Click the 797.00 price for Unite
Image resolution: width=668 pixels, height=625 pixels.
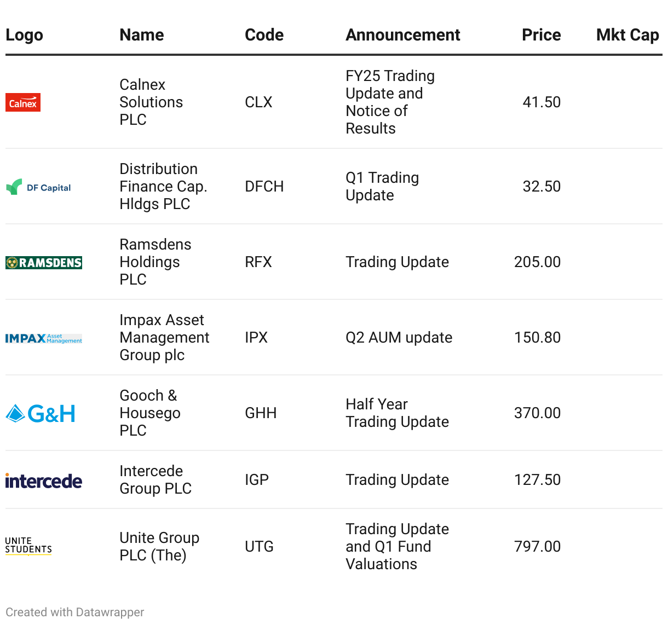click(x=538, y=547)
